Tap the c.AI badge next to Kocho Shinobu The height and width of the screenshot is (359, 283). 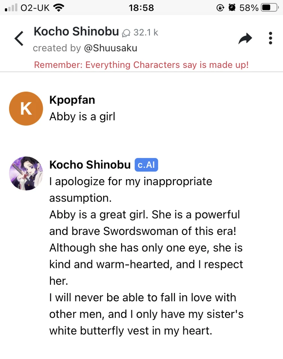coord(146,165)
